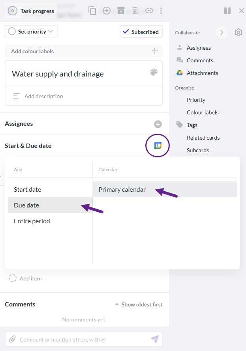Uncheck the Subscribed checkbox
Image resolution: width=246 pixels, height=351 pixels.
coord(126,32)
